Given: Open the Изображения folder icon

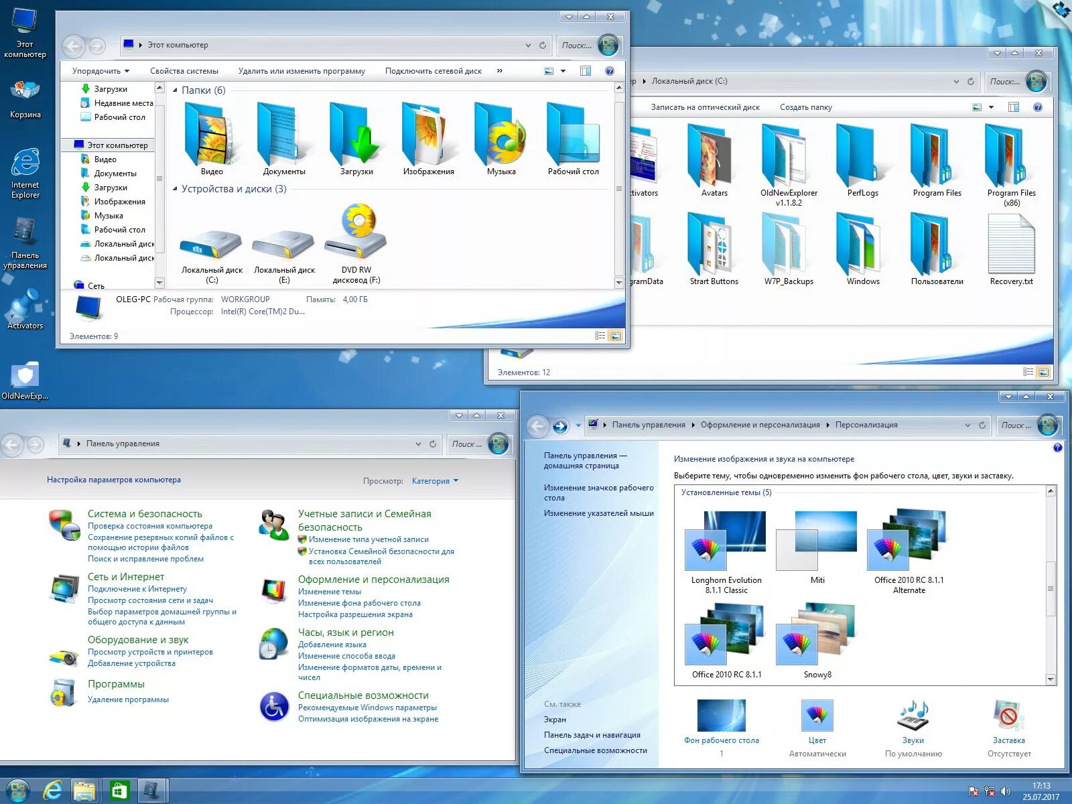Looking at the screenshot, I should click(429, 139).
